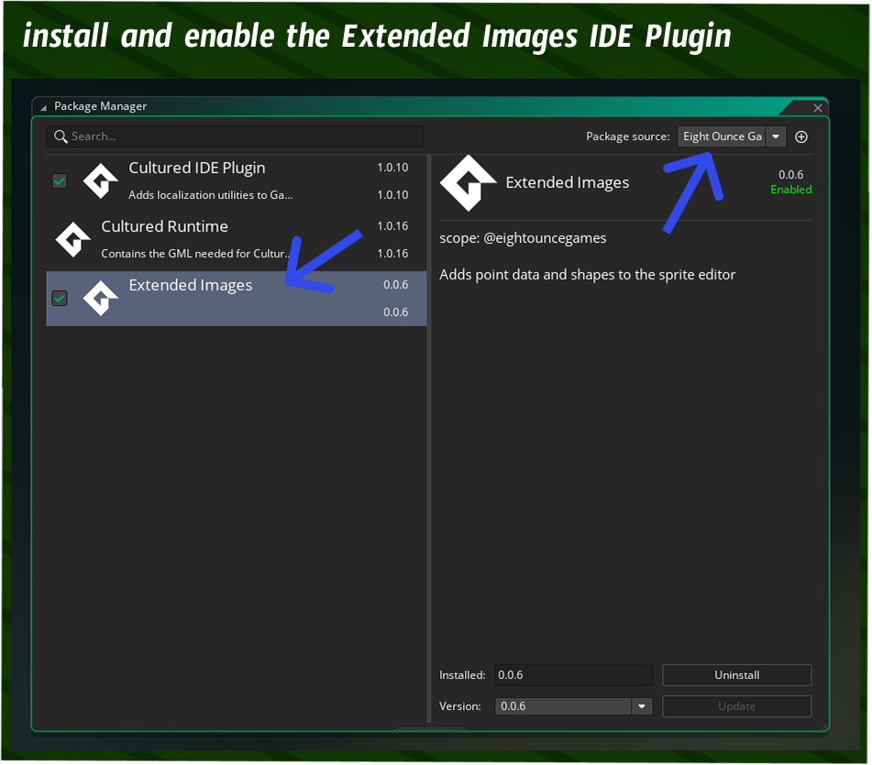Image resolution: width=872 pixels, height=765 pixels.
Task: Click the search magnifier icon
Action: click(x=61, y=137)
